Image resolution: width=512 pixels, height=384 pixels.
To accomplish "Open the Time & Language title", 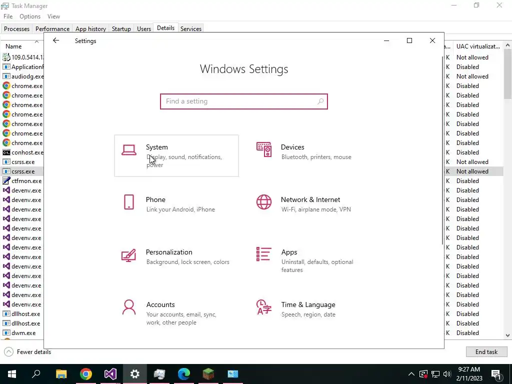I will click(308, 304).
